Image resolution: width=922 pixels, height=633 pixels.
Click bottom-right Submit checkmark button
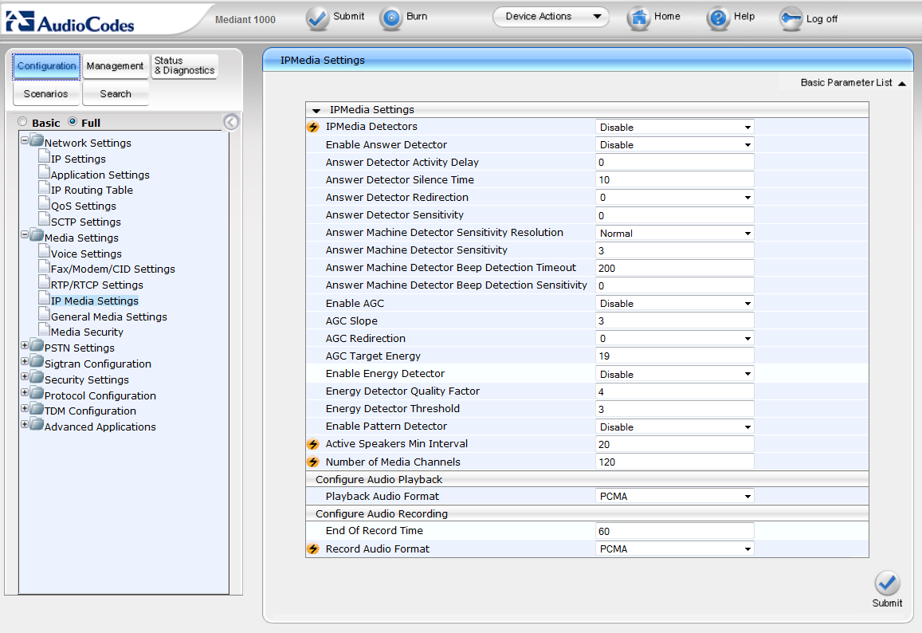tap(886, 584)
